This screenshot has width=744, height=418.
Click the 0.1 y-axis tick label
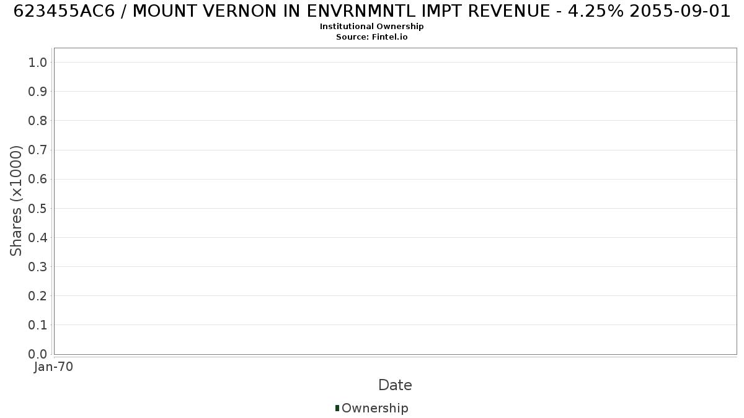tap(38, 325)
